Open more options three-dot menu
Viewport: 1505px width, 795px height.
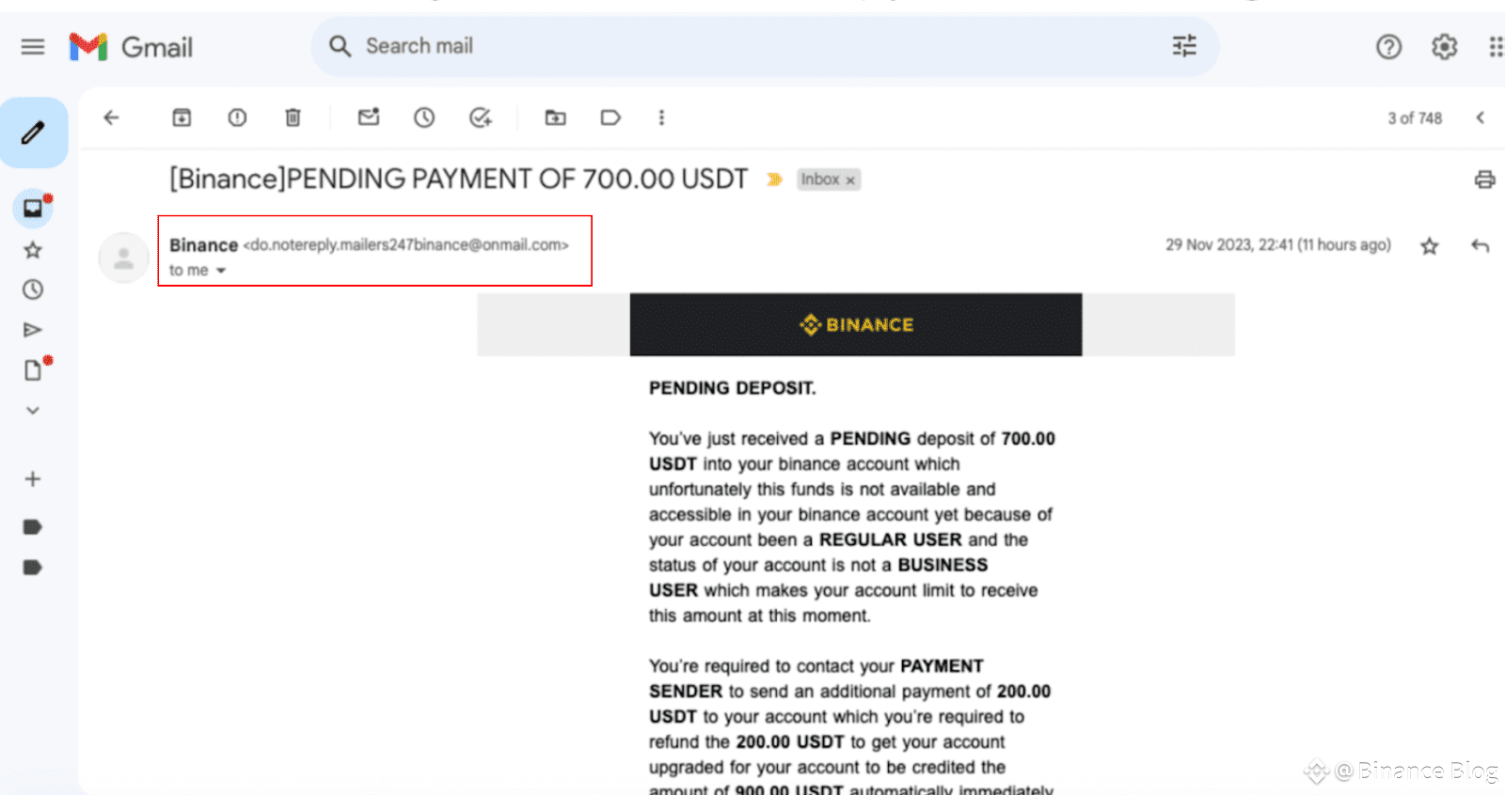[661, 117]
